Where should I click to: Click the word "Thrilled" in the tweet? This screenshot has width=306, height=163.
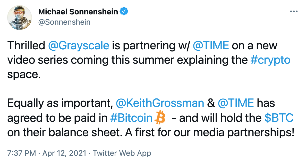pyautogui.click(x=26, y=46)
